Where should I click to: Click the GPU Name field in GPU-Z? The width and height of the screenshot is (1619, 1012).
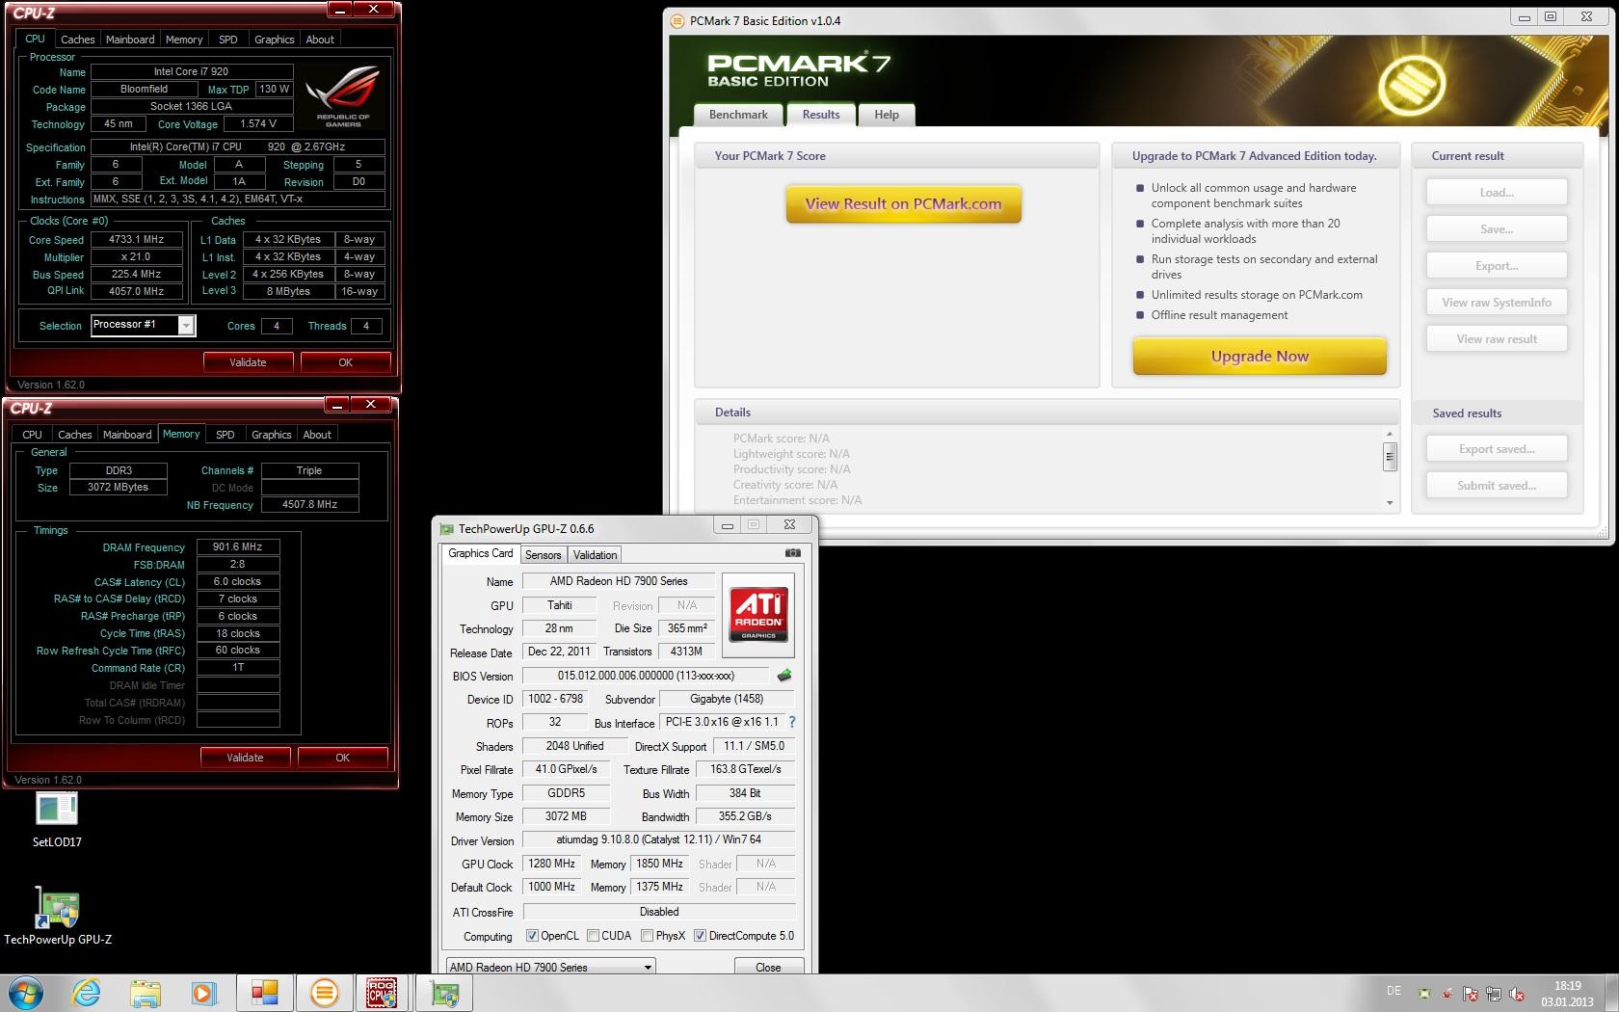[x=619, y=581]
